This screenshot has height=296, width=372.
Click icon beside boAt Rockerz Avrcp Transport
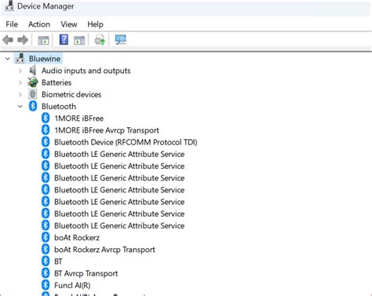click(x=46, y=250)
